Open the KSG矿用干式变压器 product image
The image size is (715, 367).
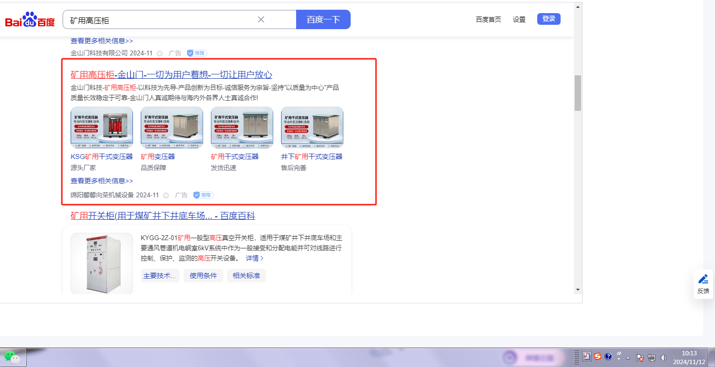coord(102,127)
